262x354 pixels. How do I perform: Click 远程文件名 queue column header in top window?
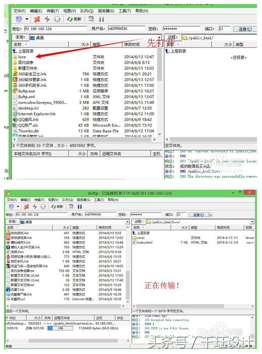pyautogui.click(x=125, y=154)
